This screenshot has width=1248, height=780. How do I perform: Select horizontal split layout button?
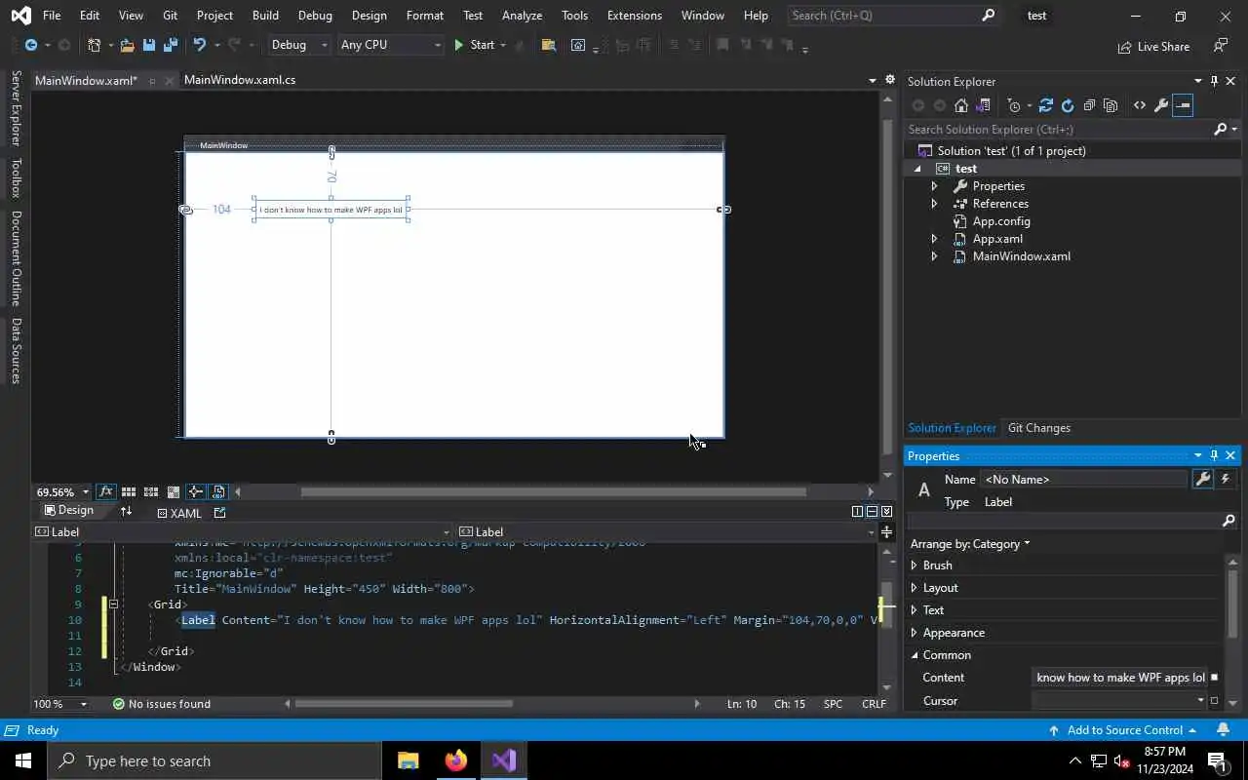point(872,511)
